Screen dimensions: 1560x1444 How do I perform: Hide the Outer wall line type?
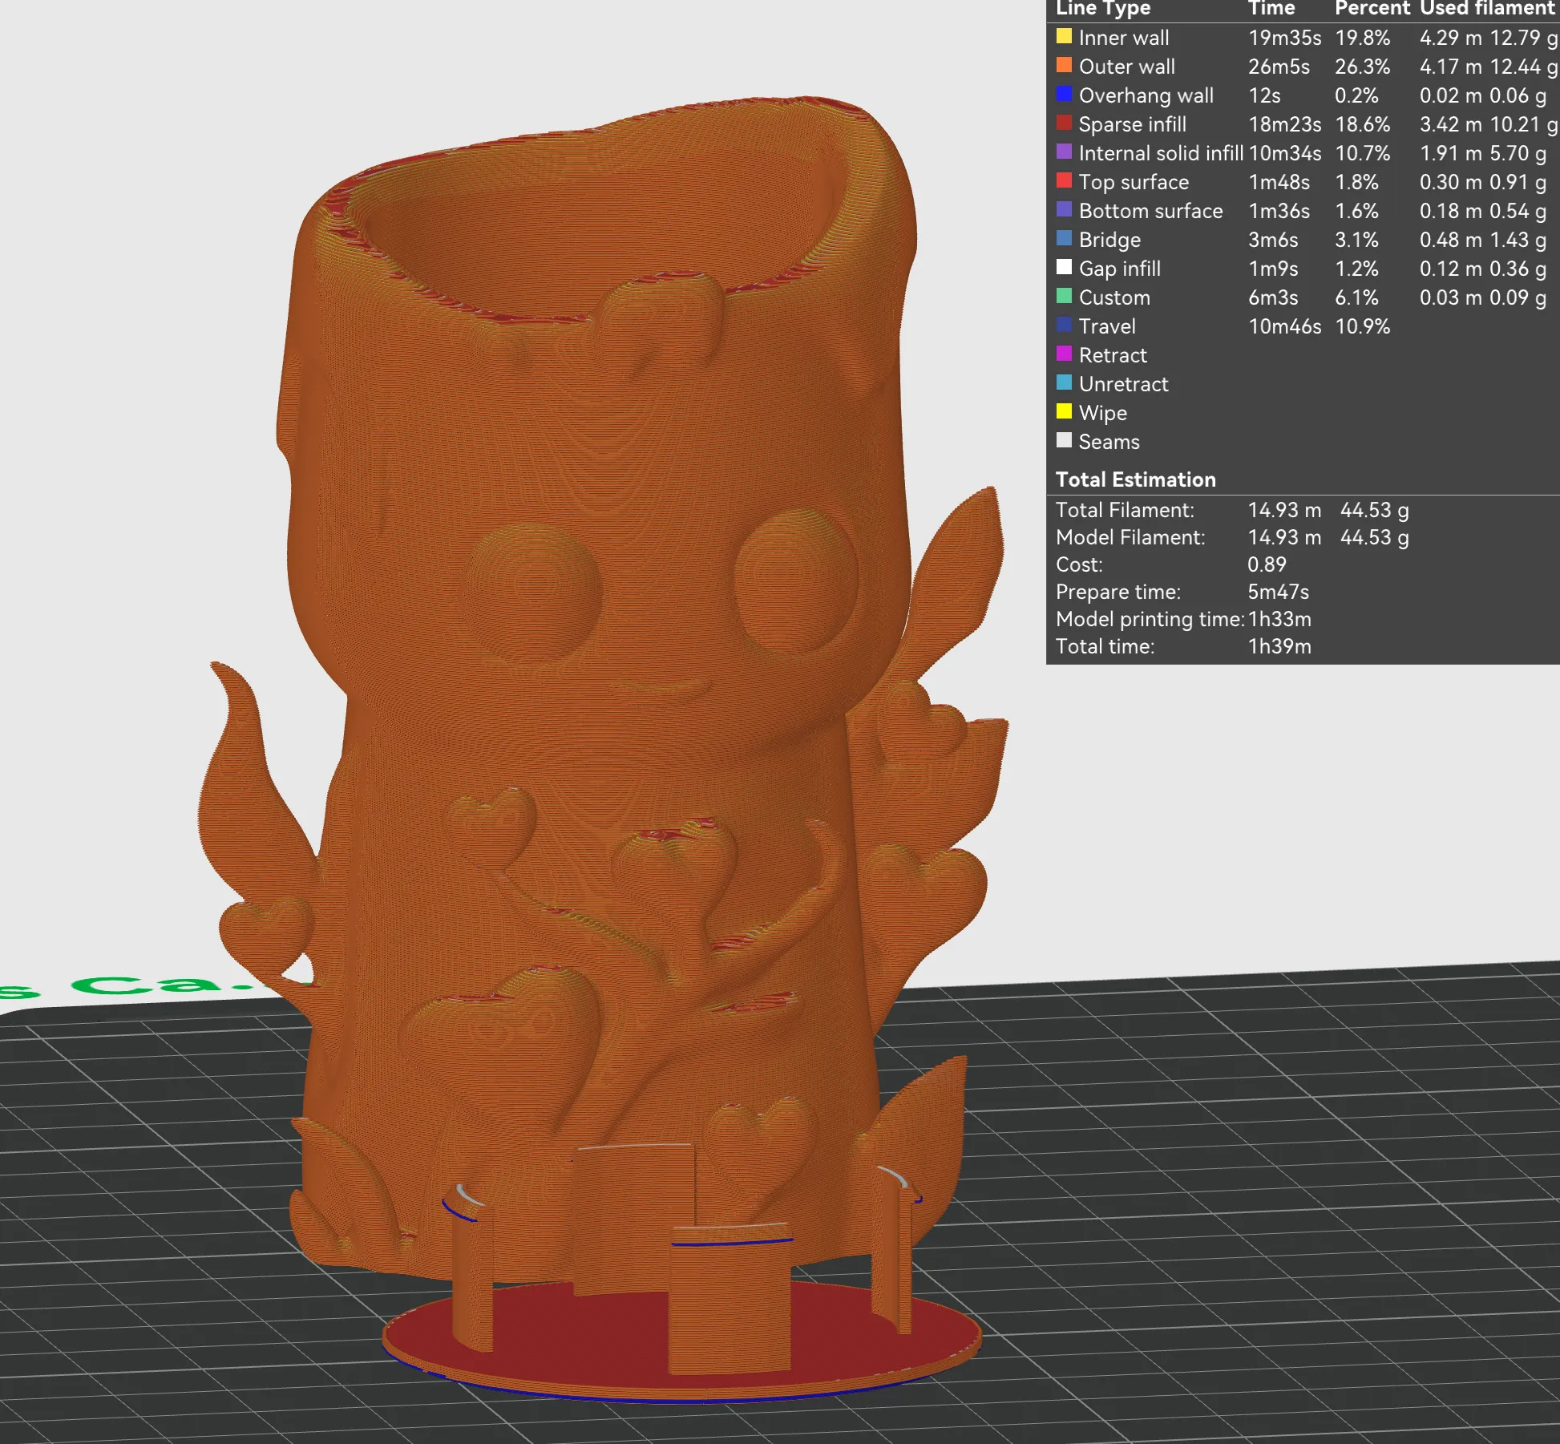pos(1126,67)
